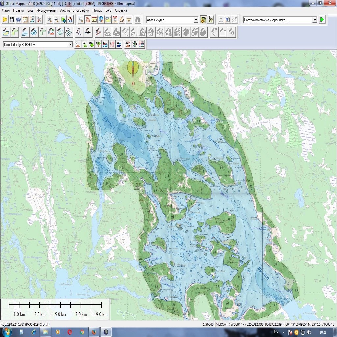
Task: Toggle Lidar ground points filter G
Action: point(77,44)
